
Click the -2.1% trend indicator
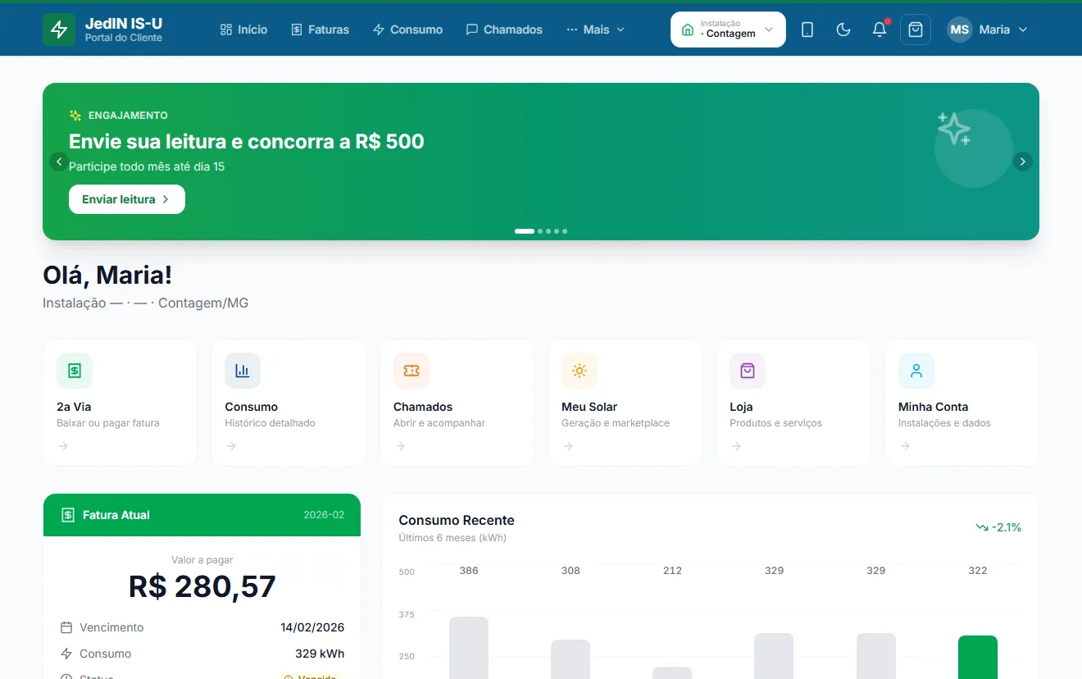998,527
